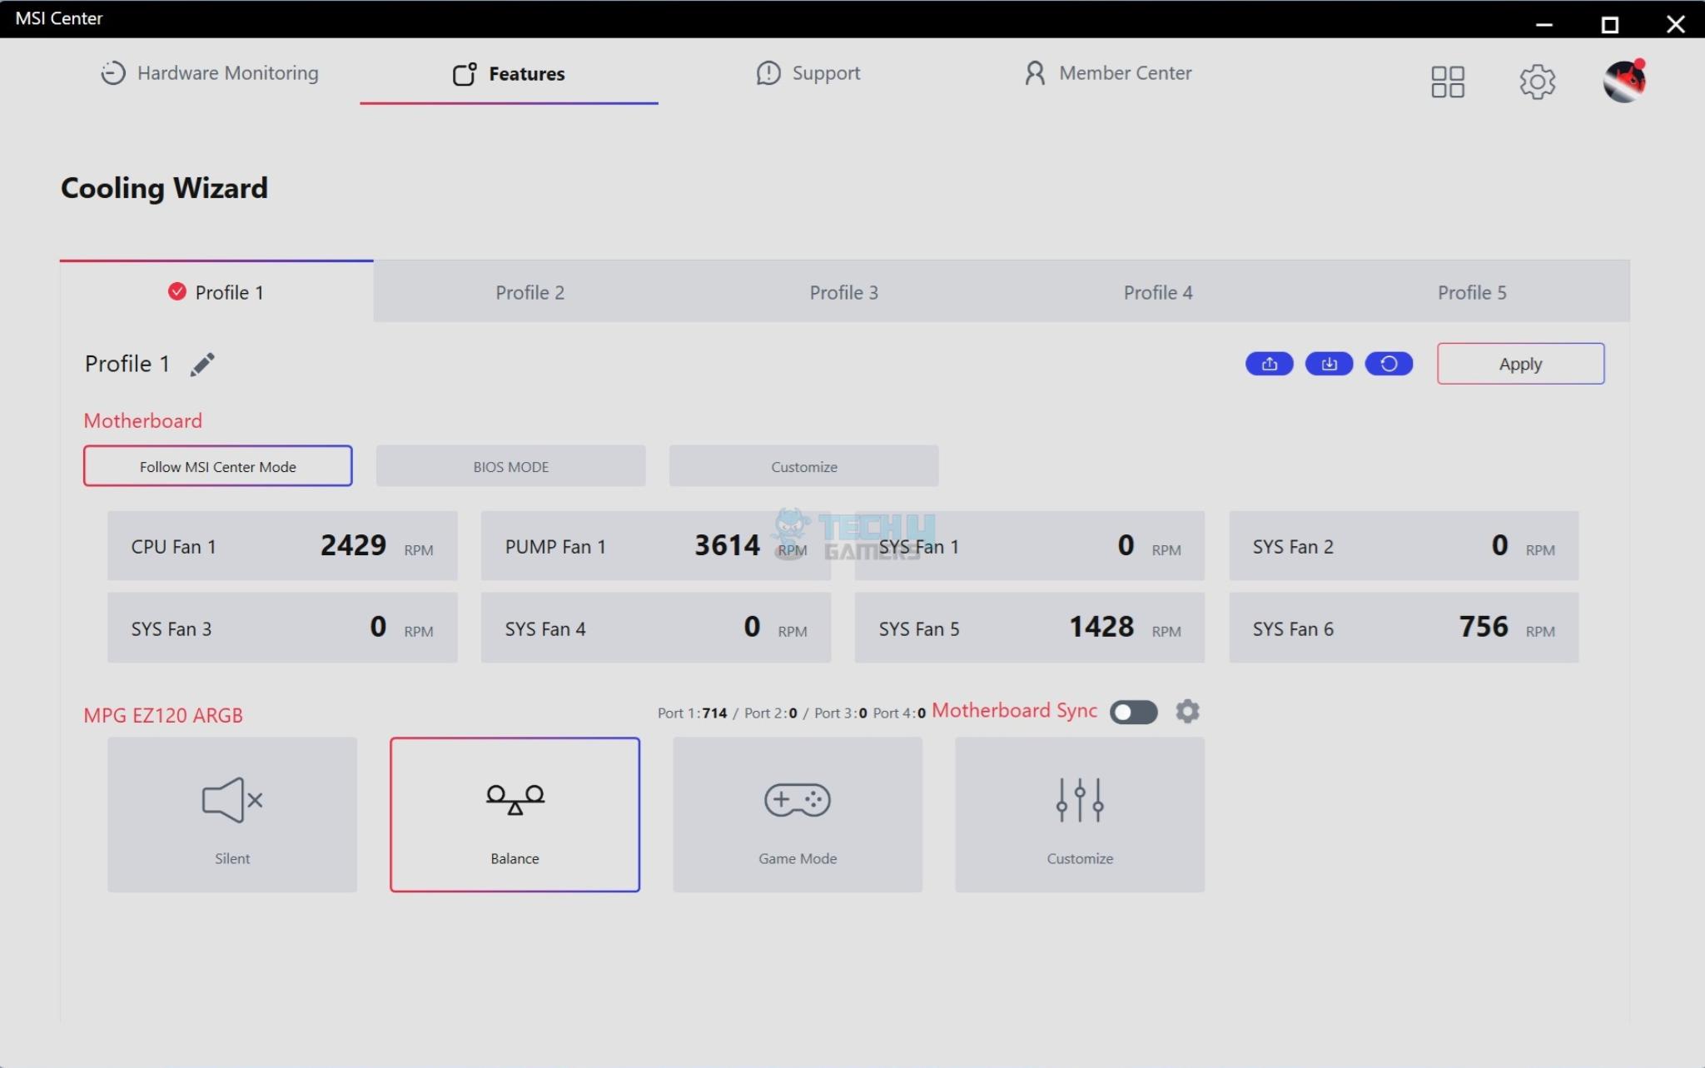This screenshot has width=1705, height=1068.
Task: Open MPG EZ120 ARGB gear settings
Action: pos(1187,712)
